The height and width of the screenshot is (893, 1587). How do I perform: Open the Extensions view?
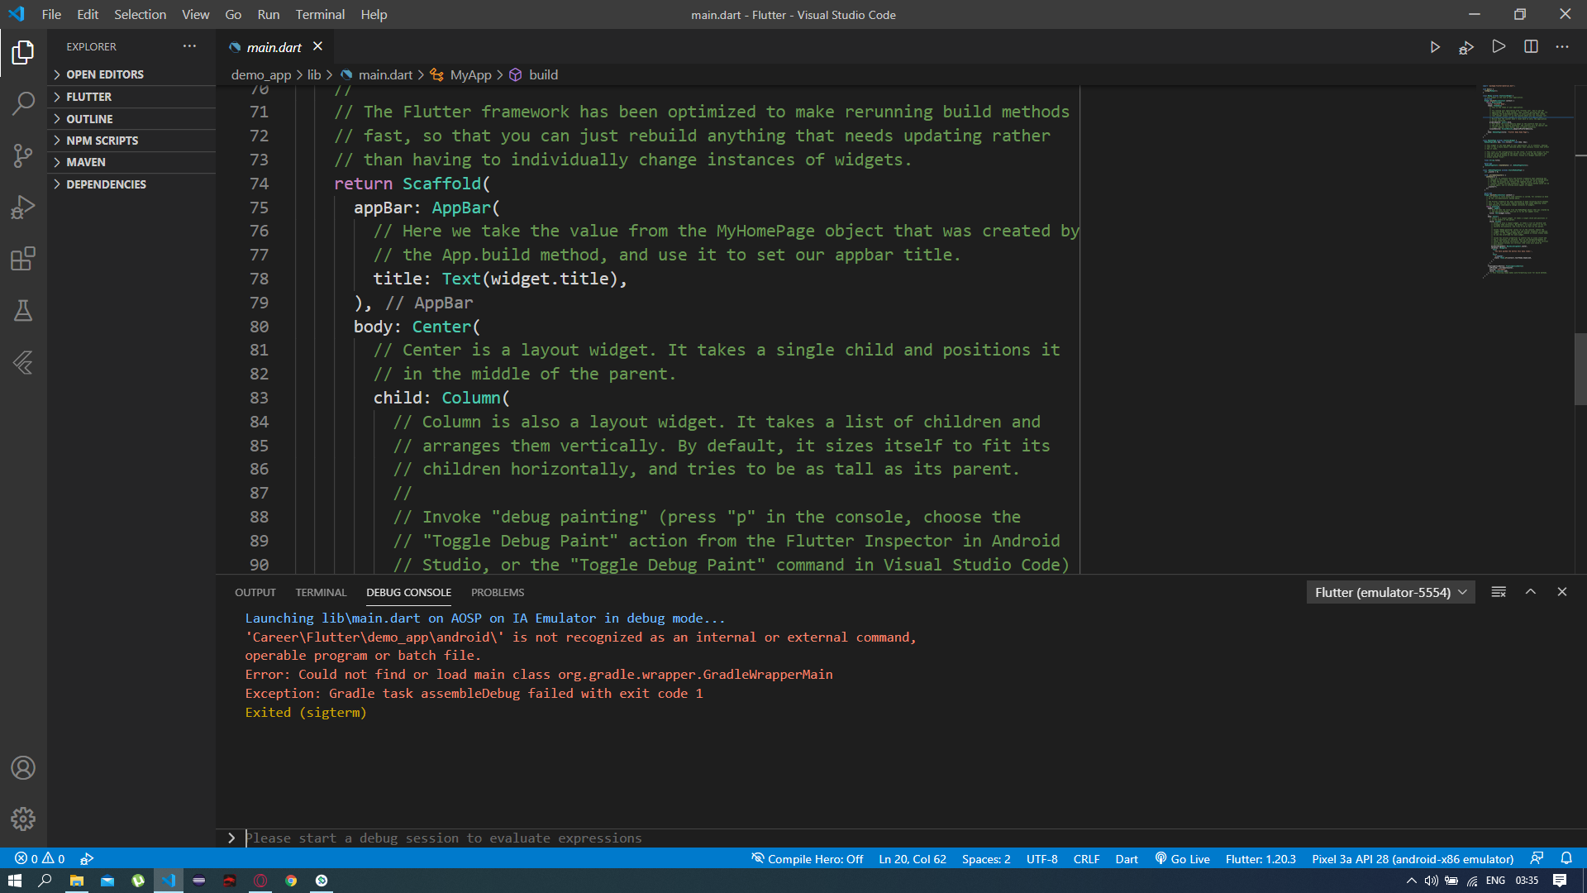pos(23,259)
